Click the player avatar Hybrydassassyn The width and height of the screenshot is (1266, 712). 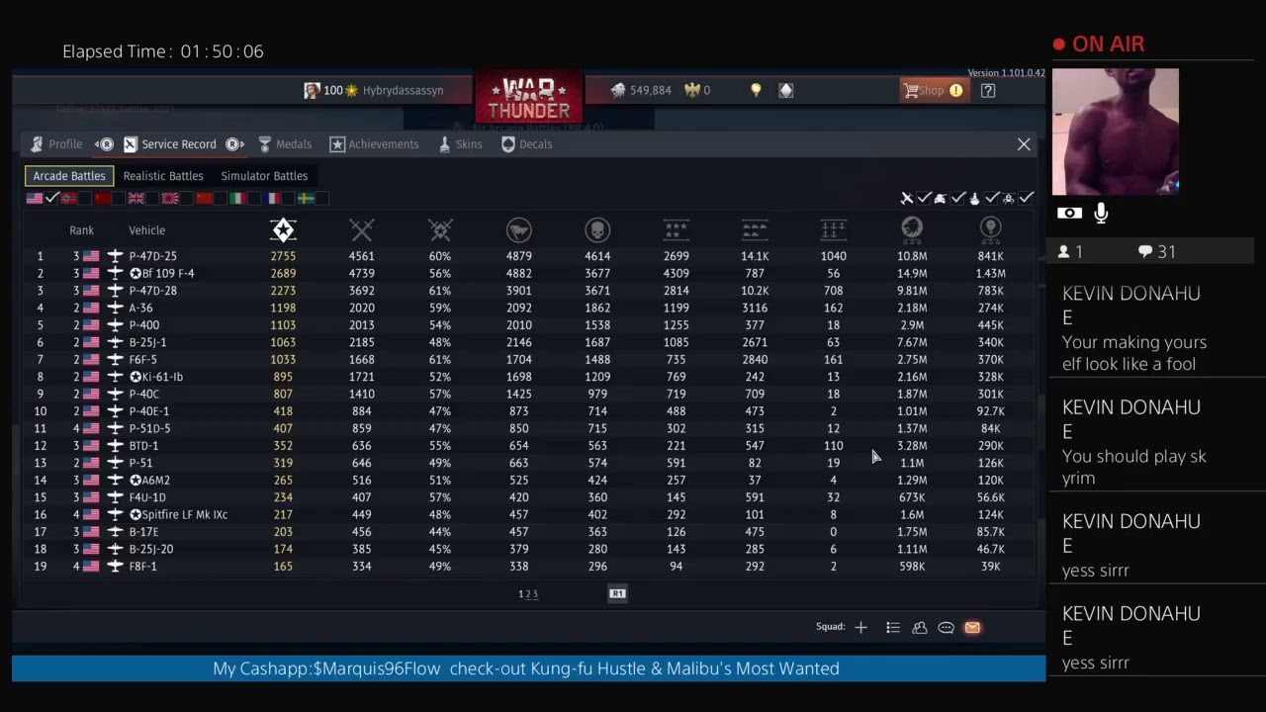(312, 90)
